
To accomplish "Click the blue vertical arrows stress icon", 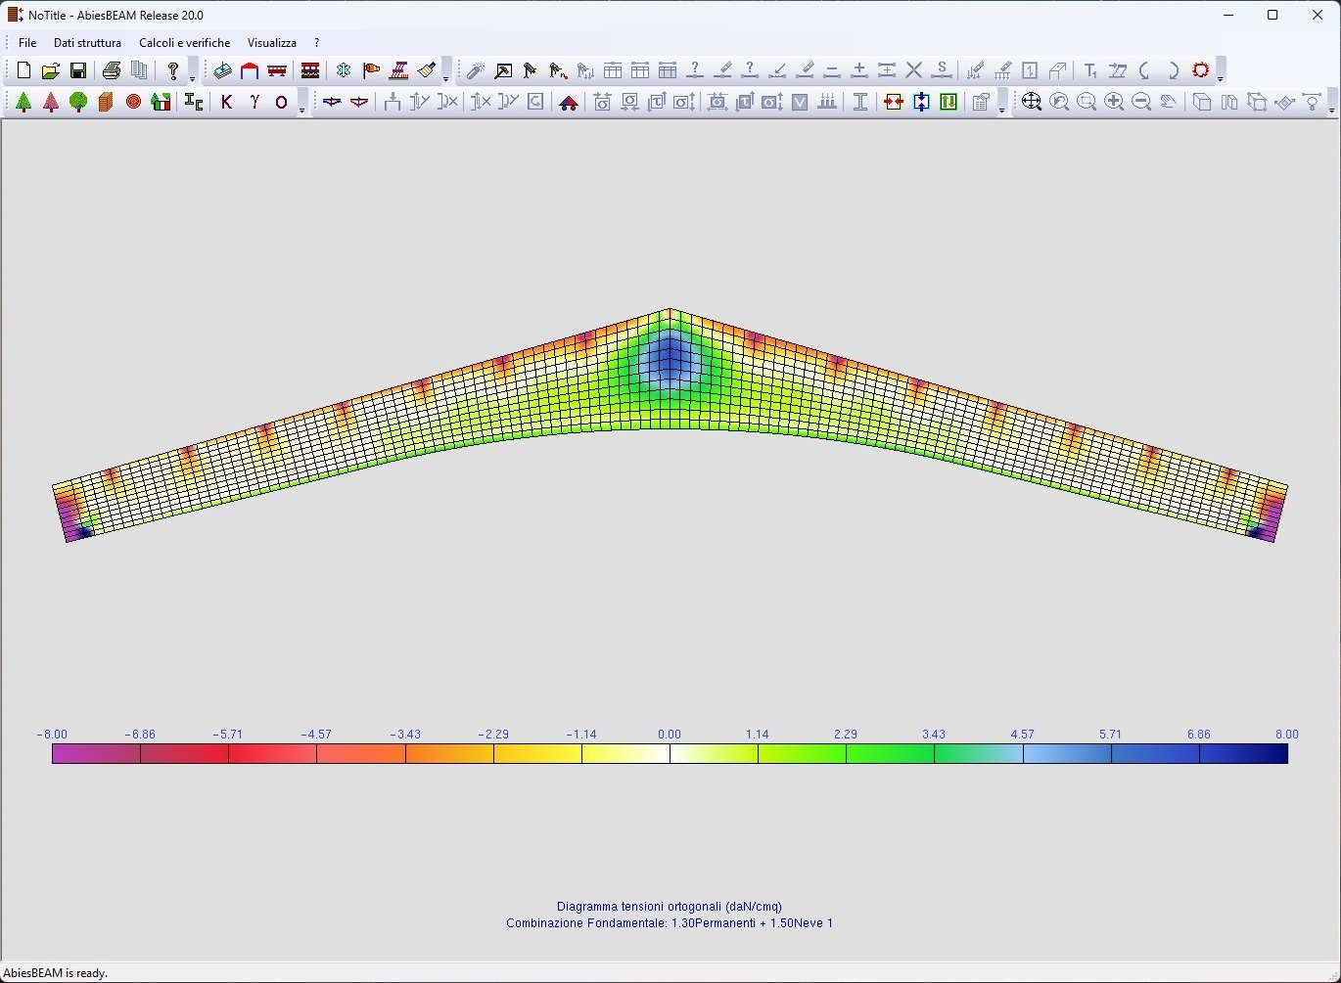I will [921, 102].
